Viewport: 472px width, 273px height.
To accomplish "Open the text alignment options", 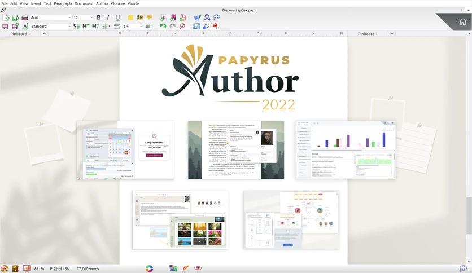I will (106, 27).
